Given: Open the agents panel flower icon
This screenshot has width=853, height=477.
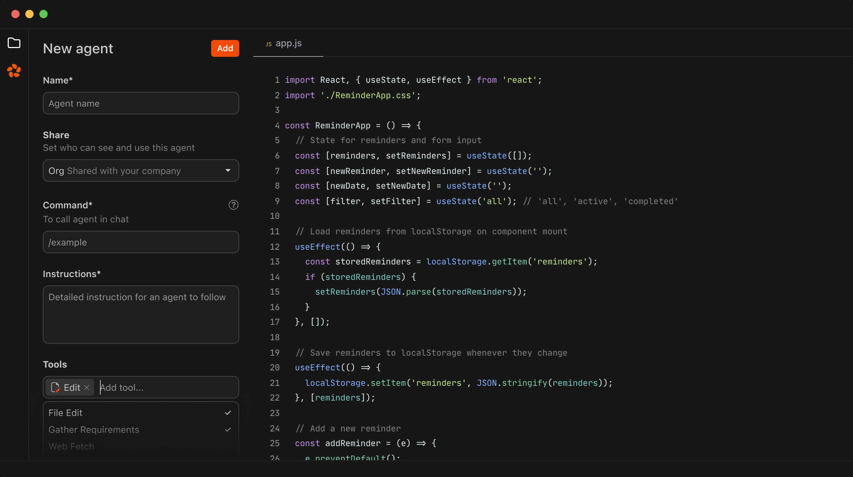Looking at the screenshot, I should 14,71.
